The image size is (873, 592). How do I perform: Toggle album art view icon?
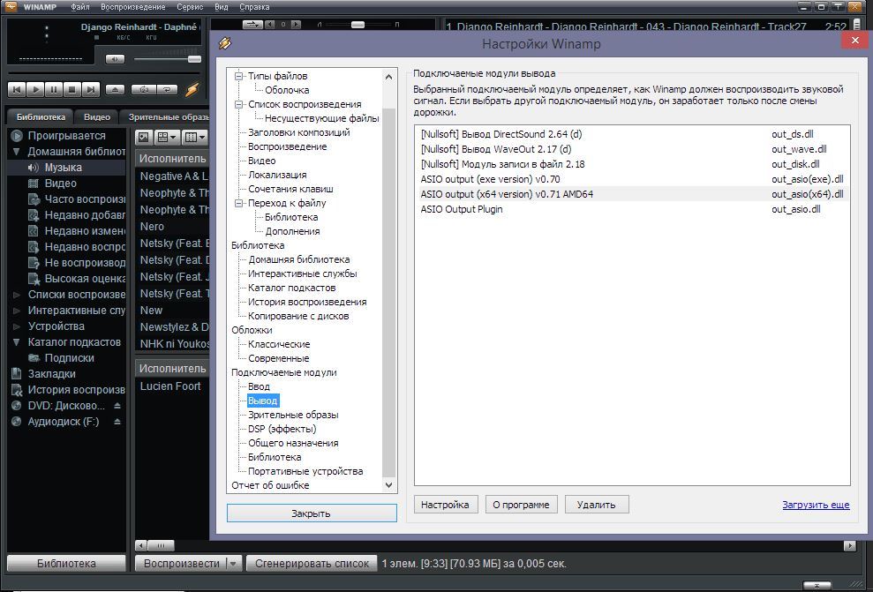pyautogui.click(x=144, y=137)
